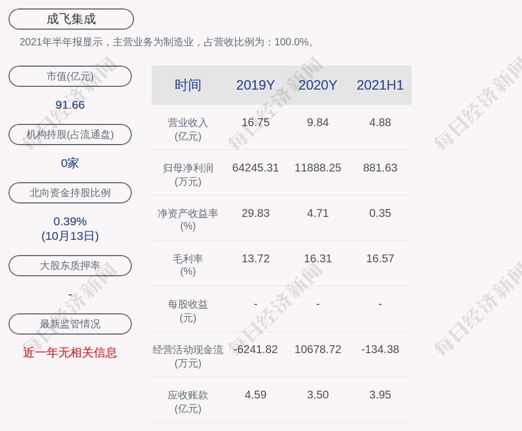Image resolution: width=522 pixels, height=431 pixels.
Task: Select the red 近一年无相关信息 text
Action: pyautogui.click(x=70, y=353)
